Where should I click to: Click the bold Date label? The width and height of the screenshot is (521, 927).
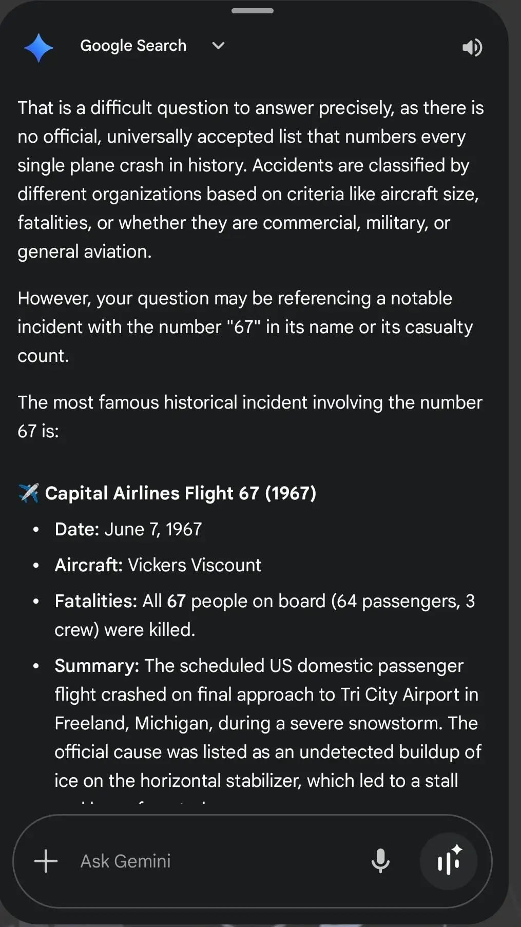[x=76, y=529]
